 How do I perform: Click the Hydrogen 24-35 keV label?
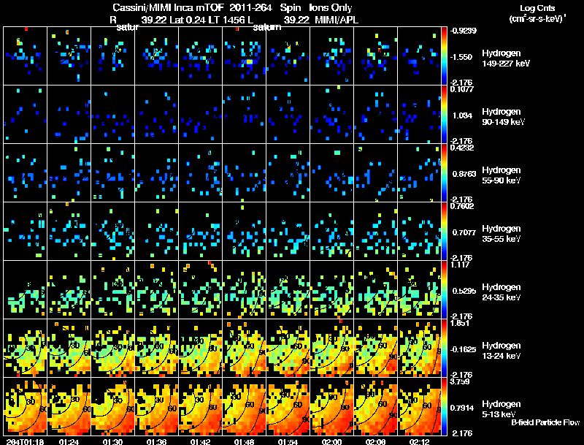point(502,292)
